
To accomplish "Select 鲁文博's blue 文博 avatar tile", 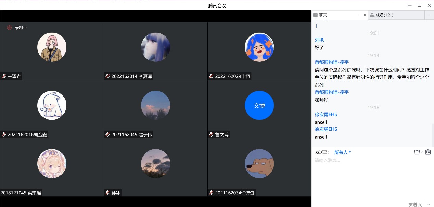I will 259,105.
